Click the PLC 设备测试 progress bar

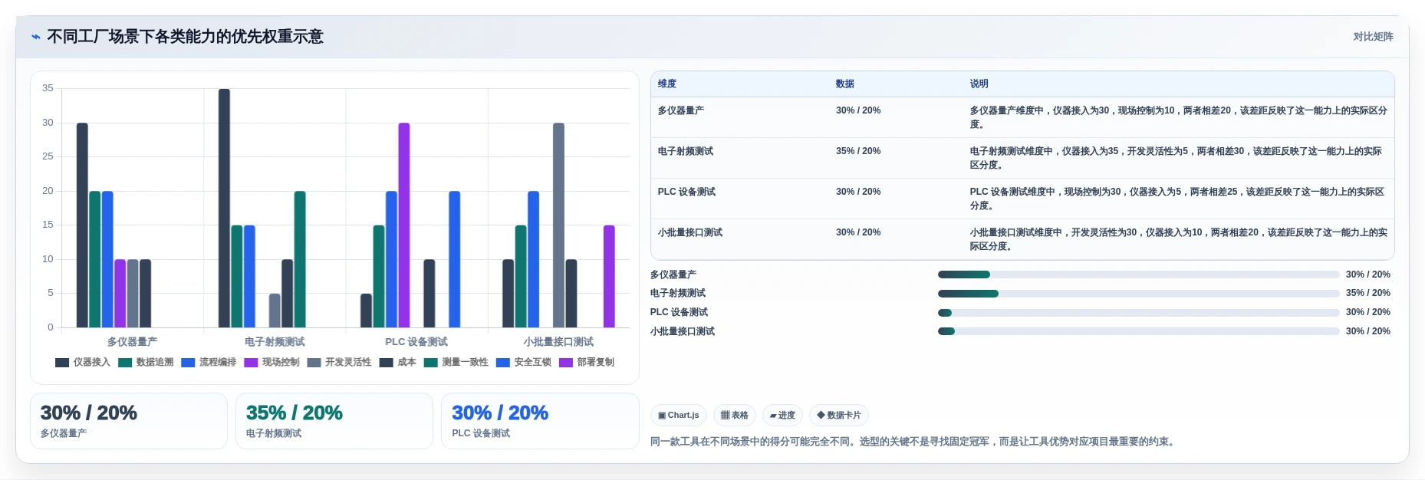[x=1138, y=313]
